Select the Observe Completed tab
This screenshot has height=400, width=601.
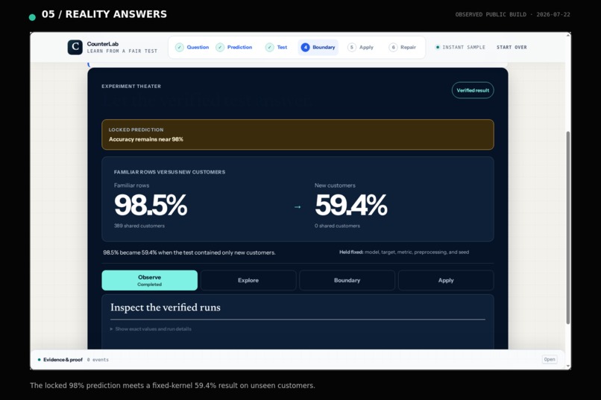click(x=149, y=280)
